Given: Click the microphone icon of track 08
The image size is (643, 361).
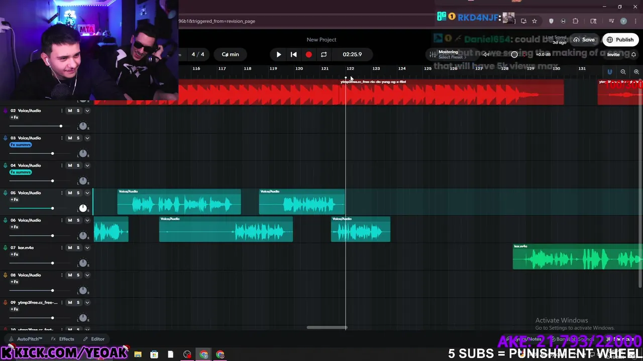Looking at the screenshot, I should pos(6,275).
